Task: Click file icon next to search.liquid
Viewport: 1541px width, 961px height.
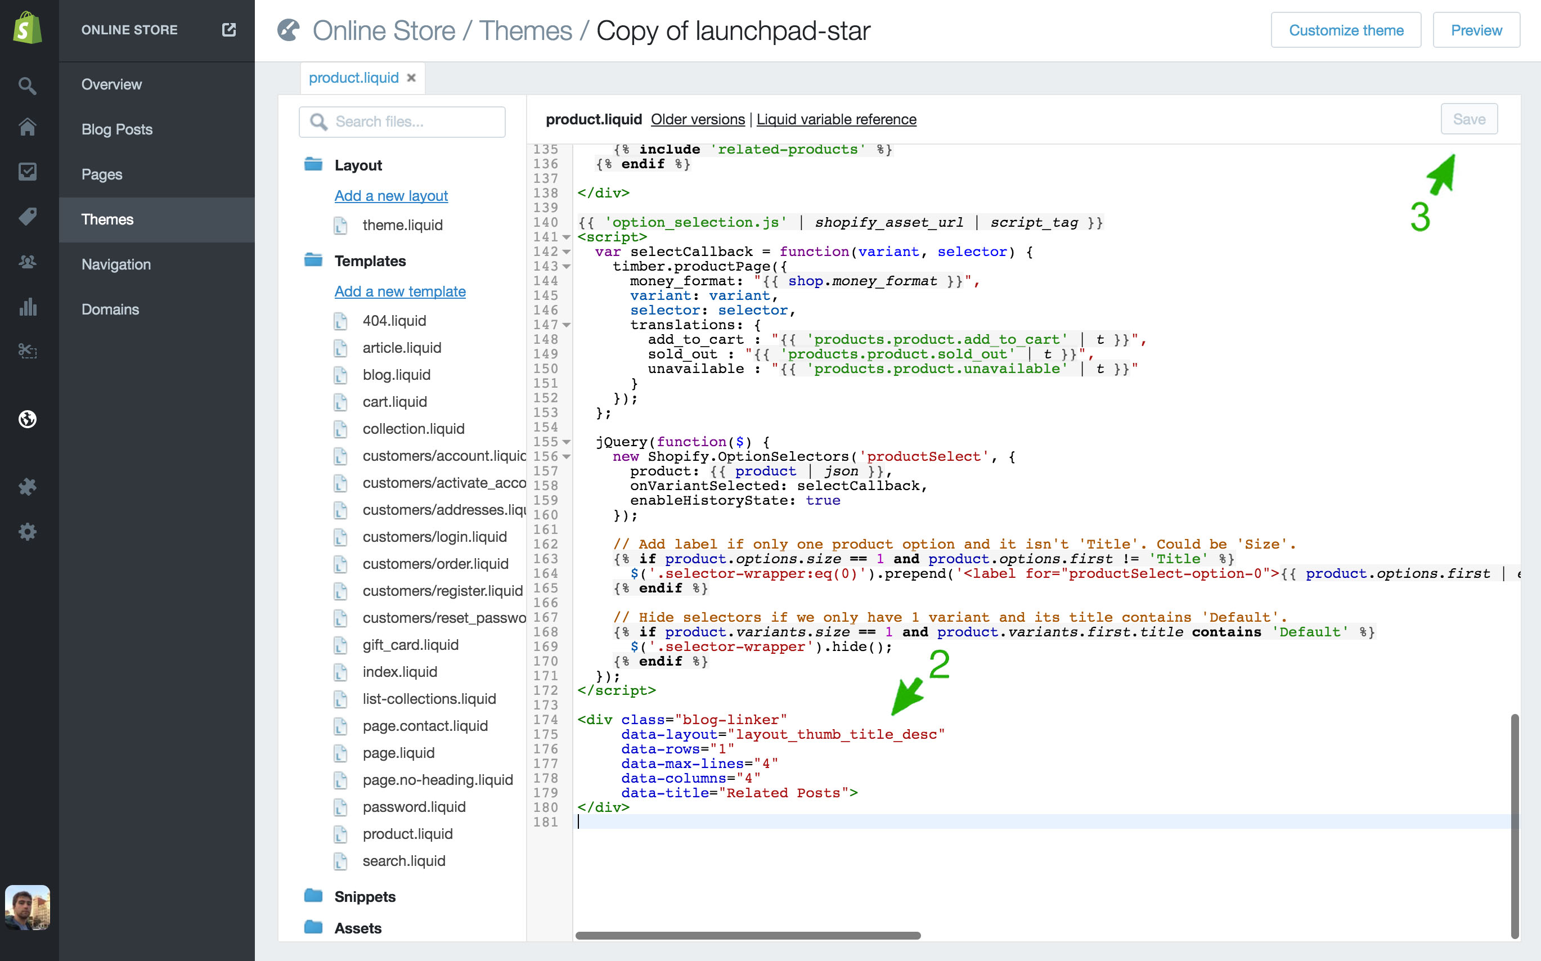Action: coord(340,861)
